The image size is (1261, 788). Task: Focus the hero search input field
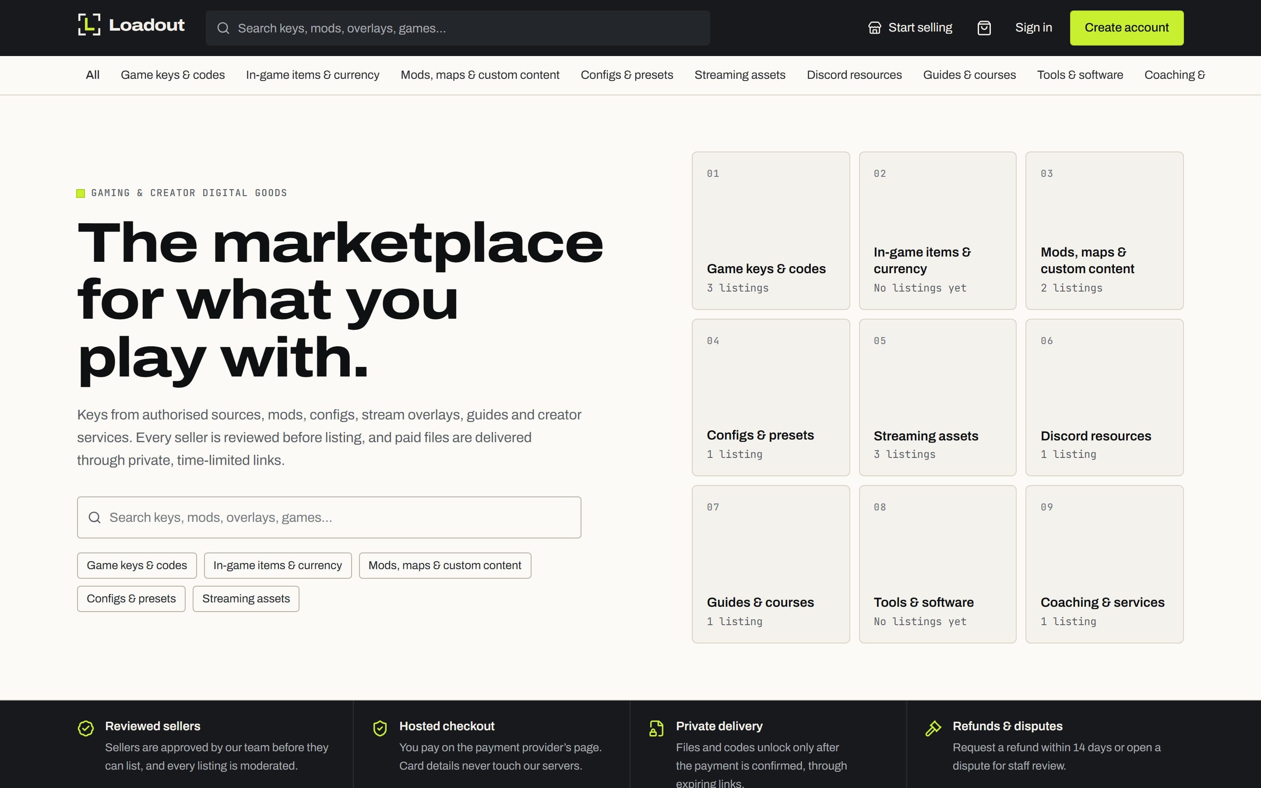pyautogui.click(x=329, y=517)
